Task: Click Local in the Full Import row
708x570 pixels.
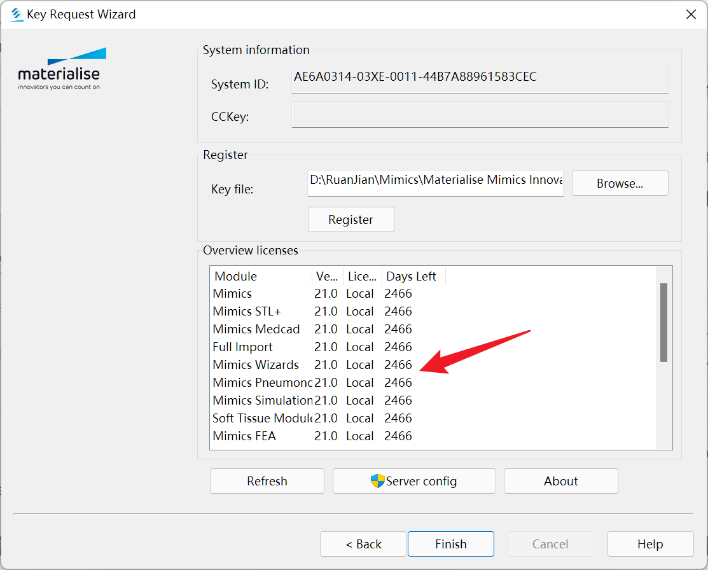Action: (360, 347)
